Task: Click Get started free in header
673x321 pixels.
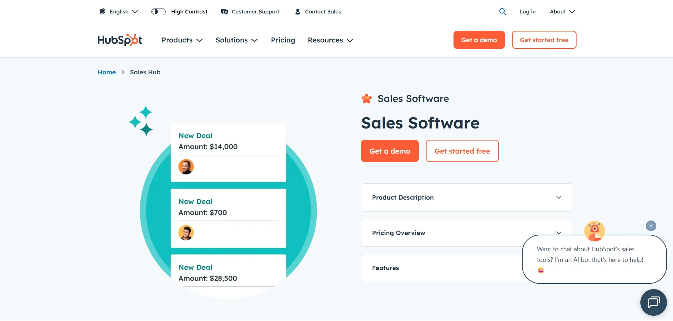Action: 544,40
